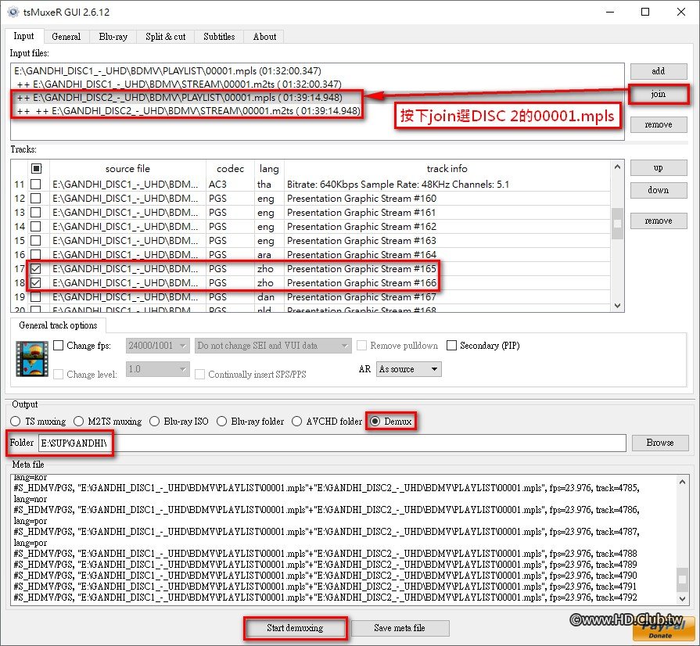Image resolution: width=700 pixels, height=646 pixels.
Task: Uncheck track 17 zho PGS checkbox
Action: point(36,269)
